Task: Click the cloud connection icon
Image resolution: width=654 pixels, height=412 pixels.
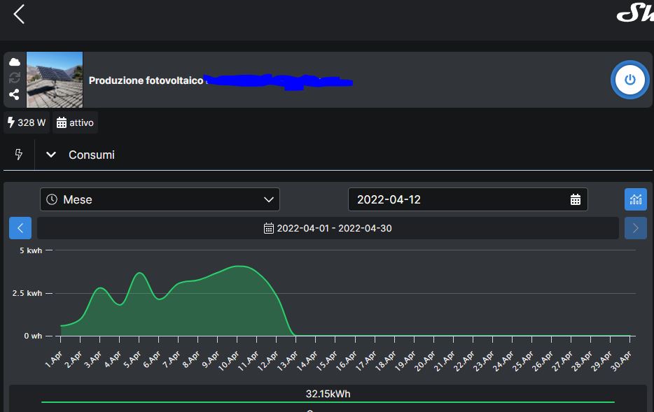Action: coord(15,62)
